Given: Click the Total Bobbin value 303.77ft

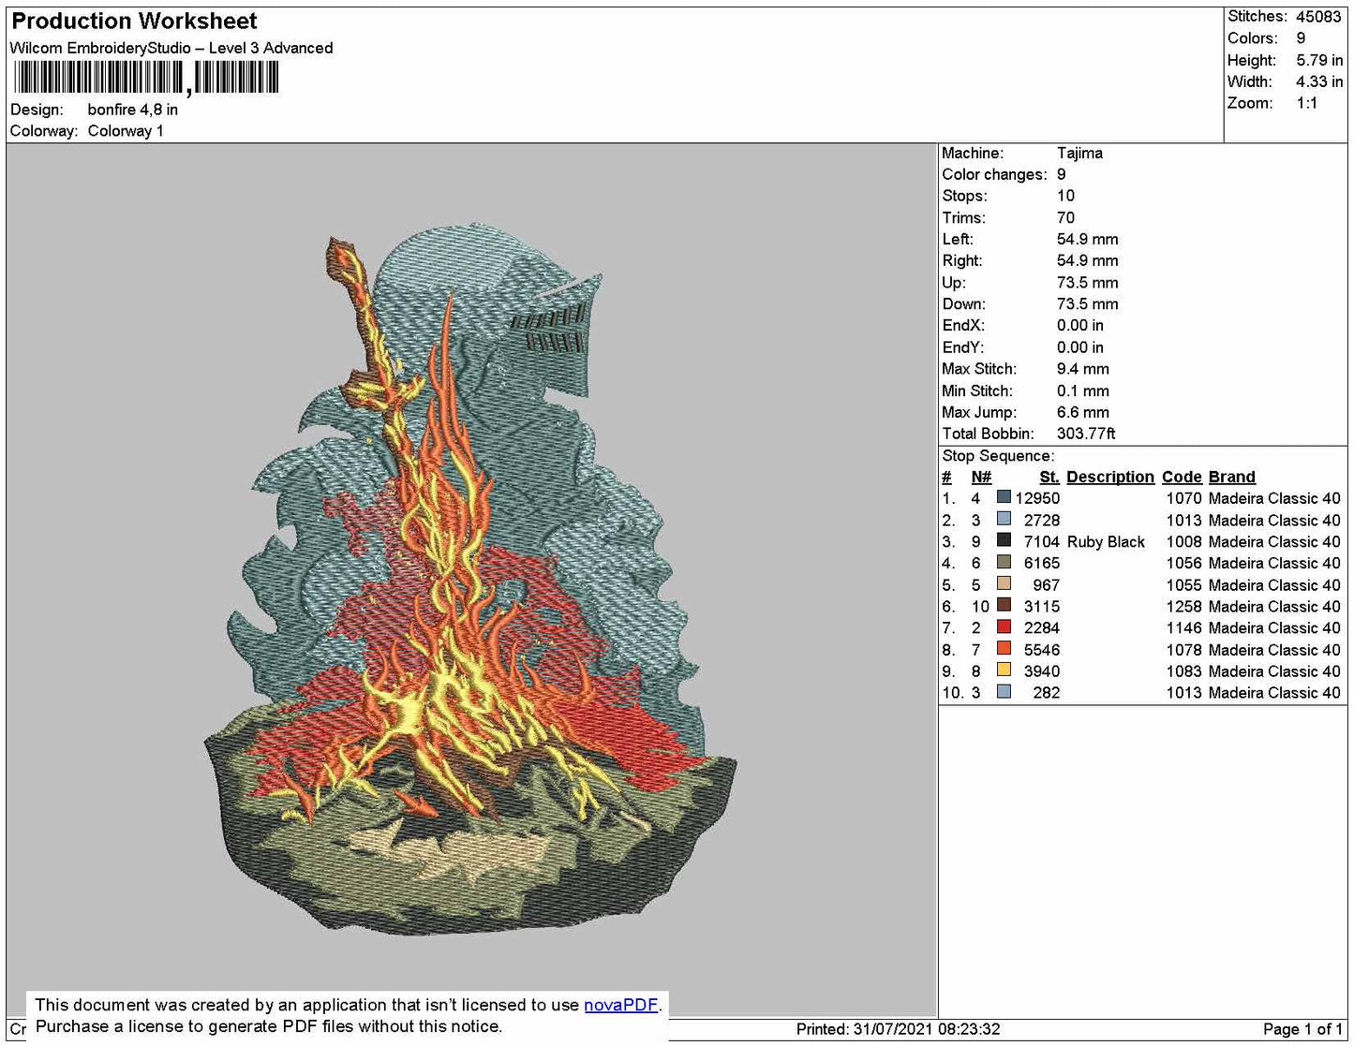Looking at the screenshot, I should pos(1086,434).
